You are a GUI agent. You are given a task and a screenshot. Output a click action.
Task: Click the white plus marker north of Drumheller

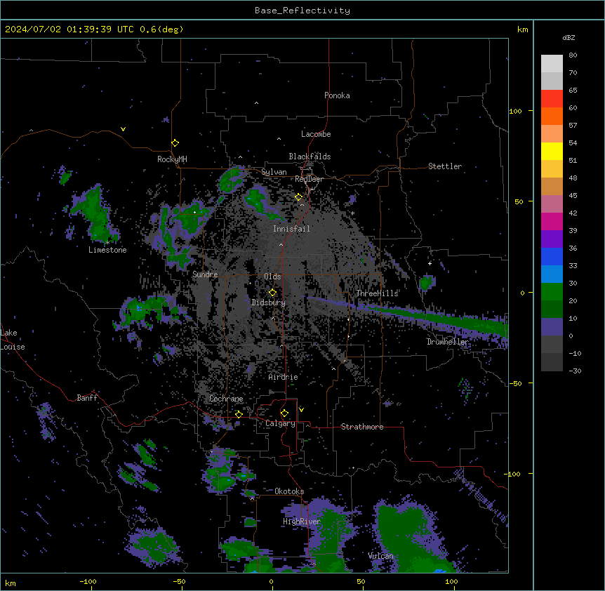[430, 263]
